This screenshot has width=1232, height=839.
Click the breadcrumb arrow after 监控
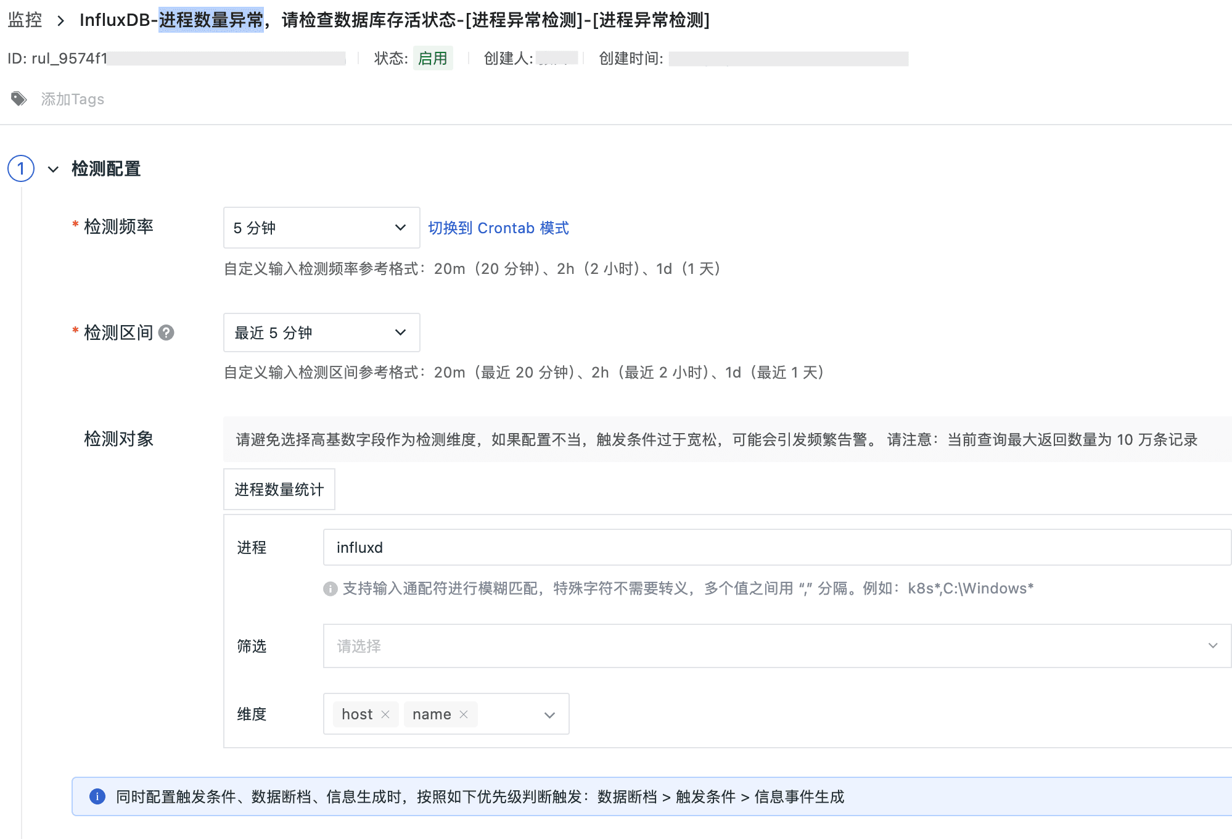point(60,21)
